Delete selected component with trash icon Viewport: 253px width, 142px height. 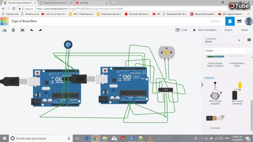coord(13,30)
